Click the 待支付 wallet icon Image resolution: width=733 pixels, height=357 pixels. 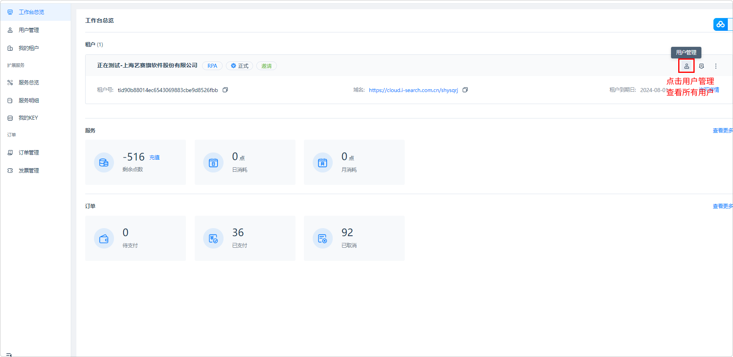(104, 239)
